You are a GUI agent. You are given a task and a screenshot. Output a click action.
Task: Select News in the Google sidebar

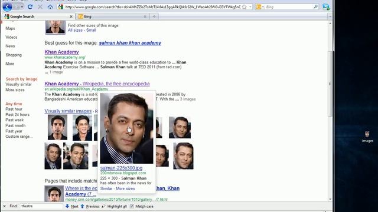tap(10, 46)
